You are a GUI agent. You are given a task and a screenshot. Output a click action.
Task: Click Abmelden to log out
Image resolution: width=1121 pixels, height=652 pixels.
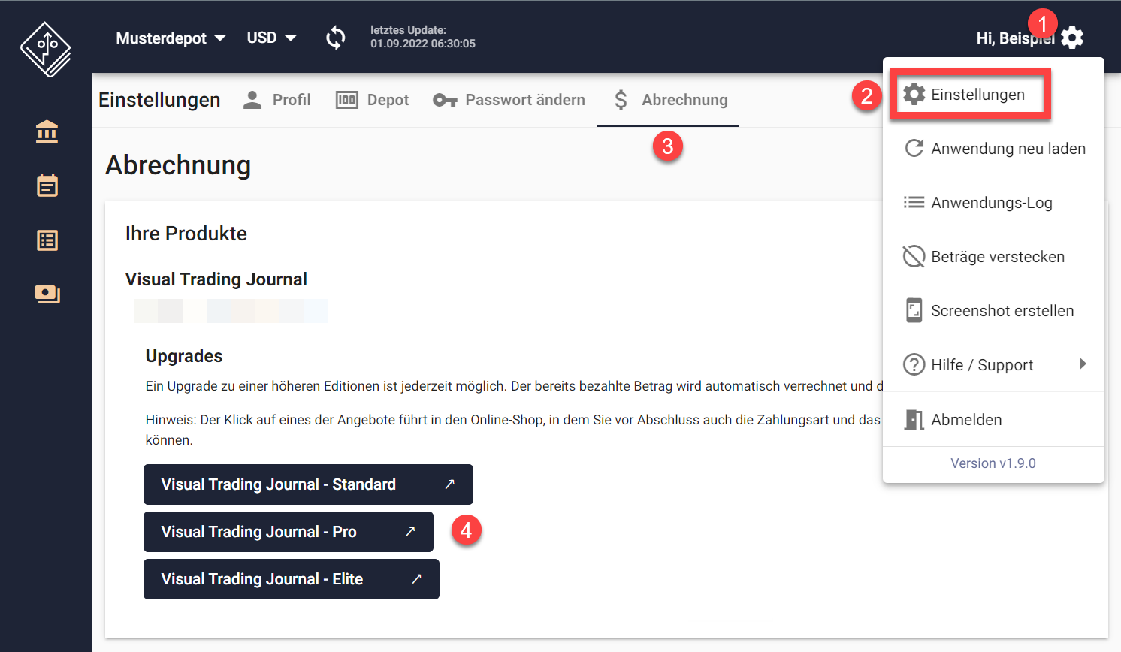(993, 420)
